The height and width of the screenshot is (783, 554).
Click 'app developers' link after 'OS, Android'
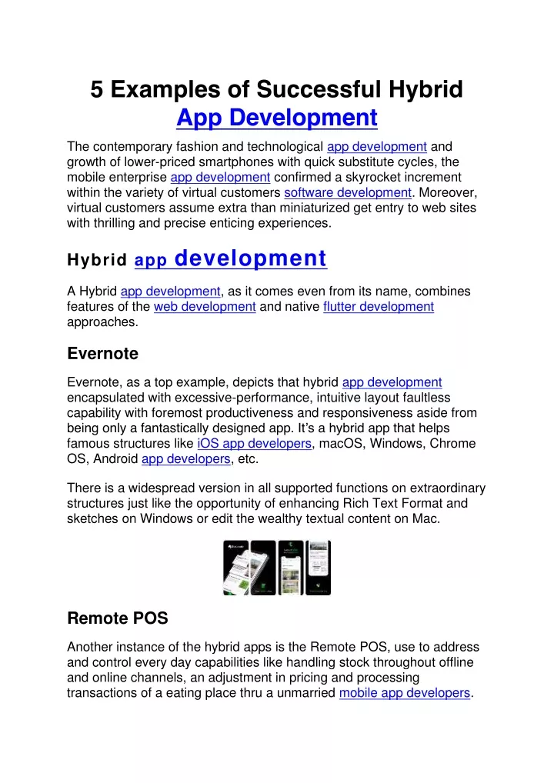click(x=186, y=458)
